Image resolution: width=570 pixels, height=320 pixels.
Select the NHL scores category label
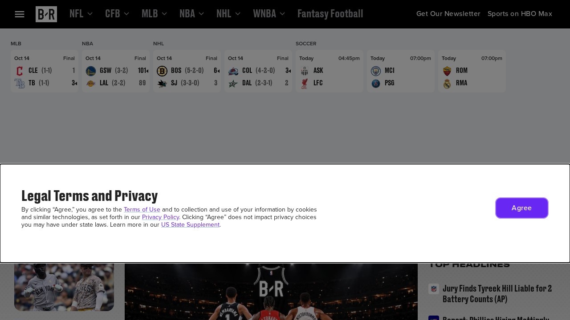click(159, 44)
